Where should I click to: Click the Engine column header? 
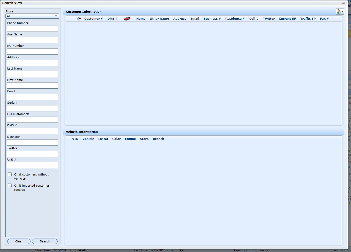click(130, 139)
